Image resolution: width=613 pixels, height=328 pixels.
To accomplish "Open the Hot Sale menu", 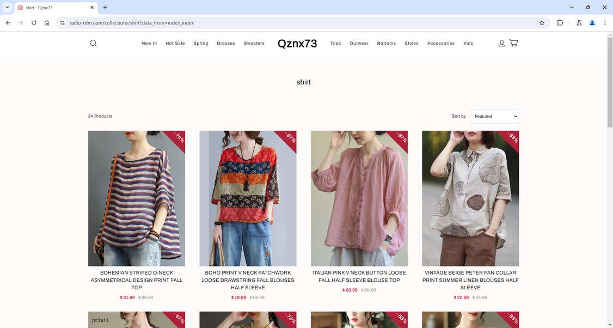I will tap(175, 44).
